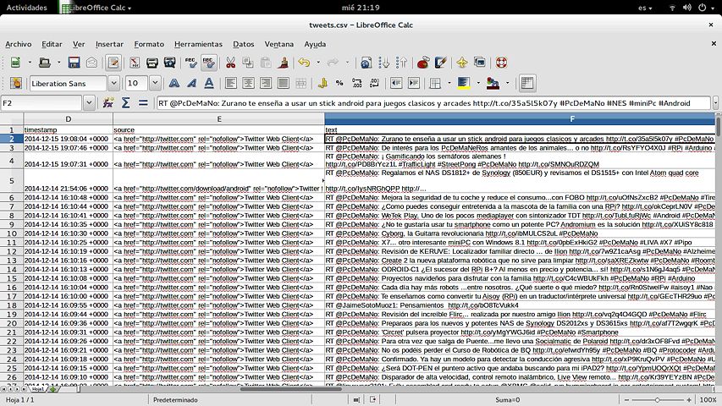
Task: Export directly as PDF icon
Action: tap(135, 63)
